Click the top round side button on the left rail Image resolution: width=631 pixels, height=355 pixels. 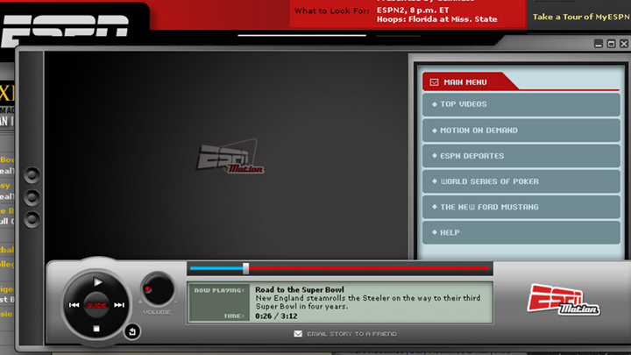point(32,175)
